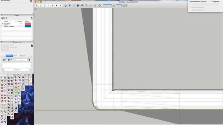Select the X-ray face style icon

[x=37, y=6]
